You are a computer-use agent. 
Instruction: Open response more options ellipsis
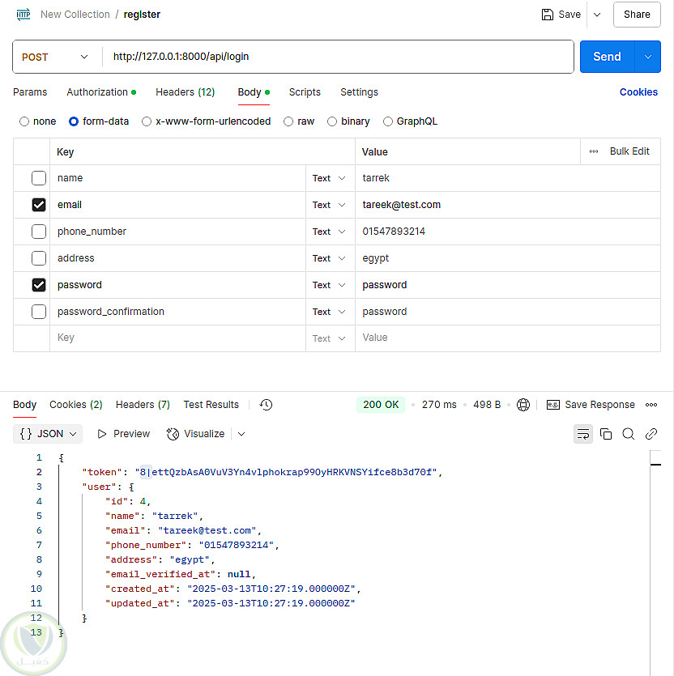coord(651,405)
